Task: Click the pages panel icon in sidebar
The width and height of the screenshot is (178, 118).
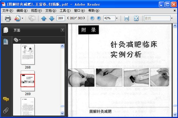Action: (x=6, y=30)
